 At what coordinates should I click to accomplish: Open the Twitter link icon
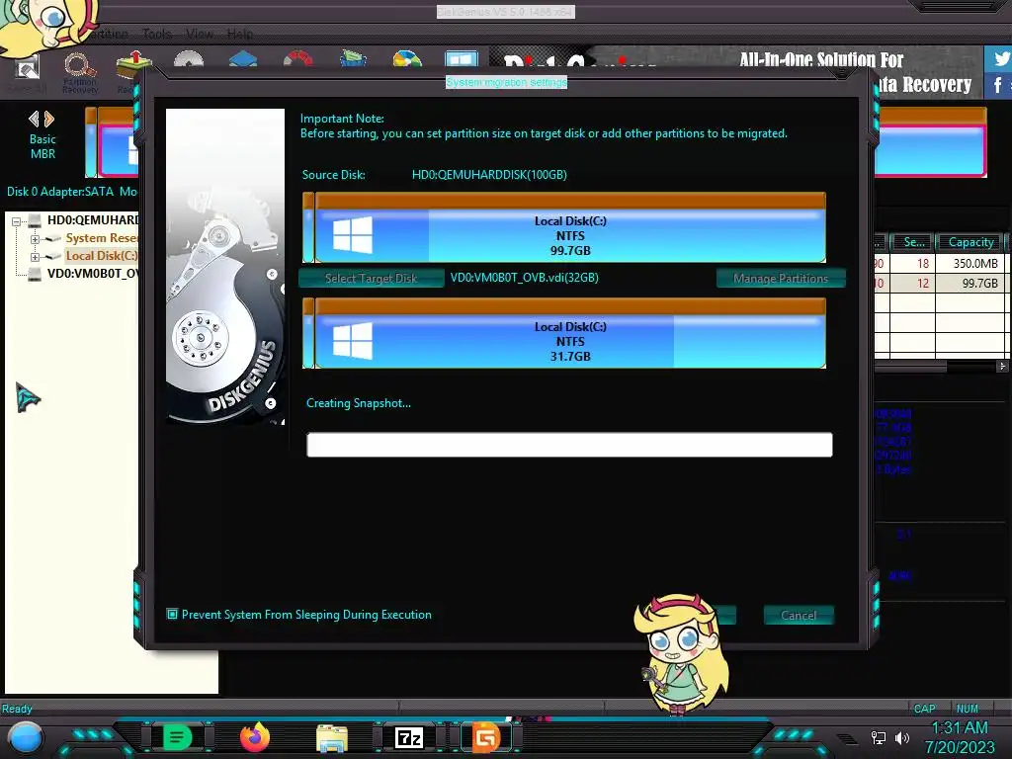[x=999, y=58]
